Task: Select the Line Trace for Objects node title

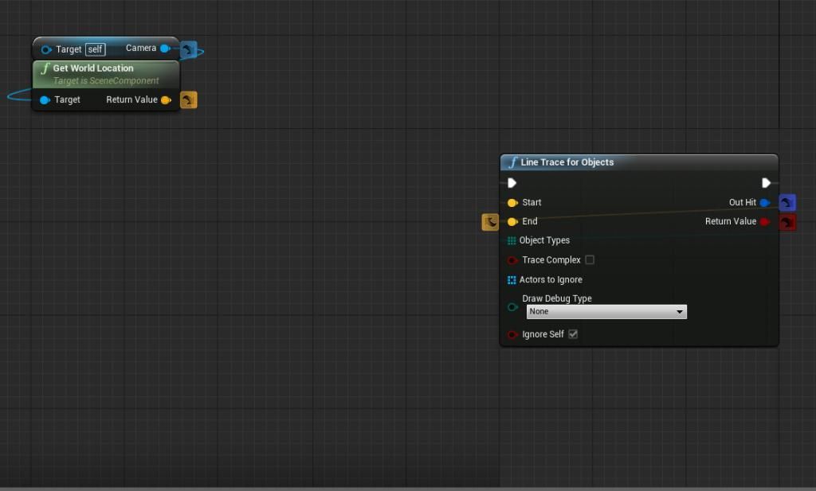Action: click(x=567, y=162)
